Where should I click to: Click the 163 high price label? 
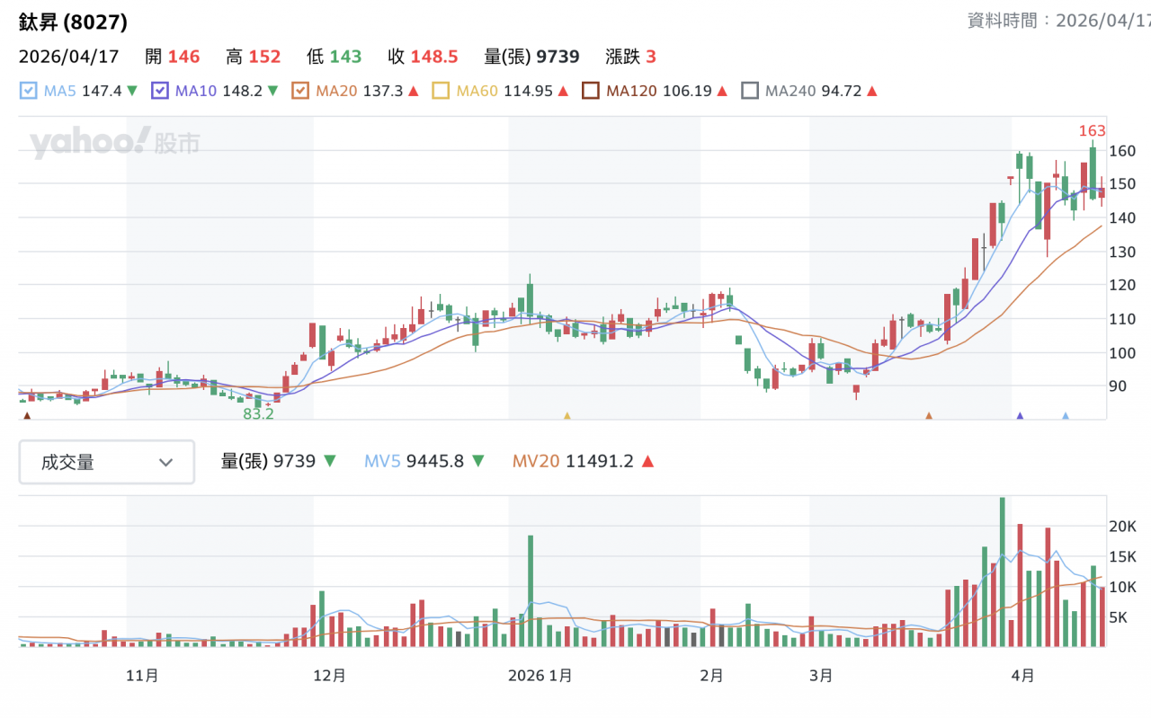pos(1092,131)
